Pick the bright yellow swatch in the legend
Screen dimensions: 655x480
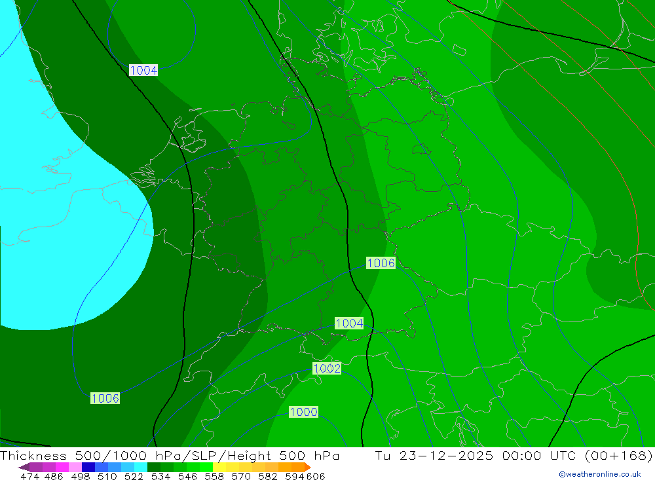(219, 467)
